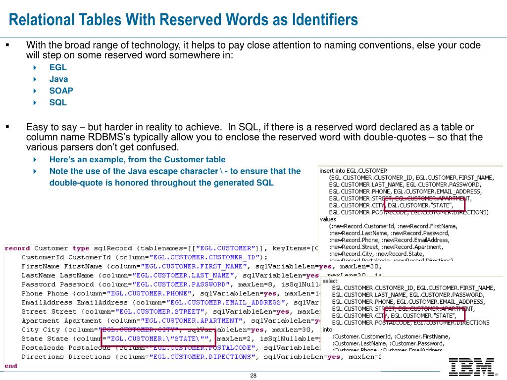Click ':Customer.CustomerId, :Customer.FirstName,' line
The width and height of the screenshot is (507, 380).
(391, 336)
